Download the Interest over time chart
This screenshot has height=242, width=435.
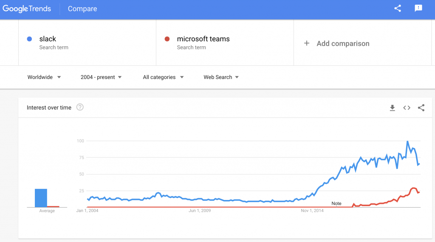(393, 108)
